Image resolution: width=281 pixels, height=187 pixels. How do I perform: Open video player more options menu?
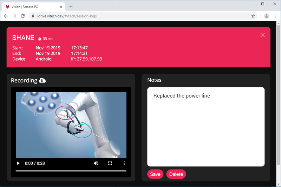coord(124,163)
